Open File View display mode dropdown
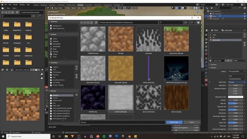 pyautogui.click(x=186, y=22)
